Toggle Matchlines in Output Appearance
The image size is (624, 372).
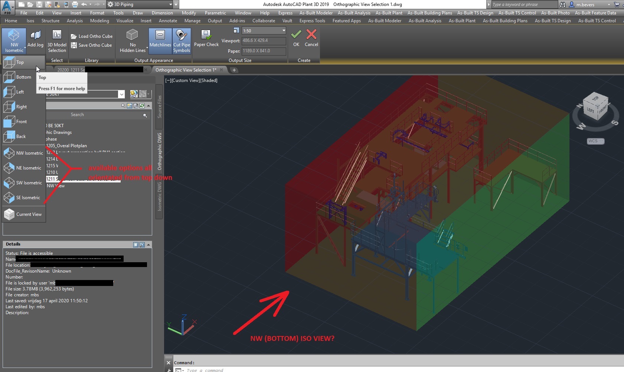point(160,41)
